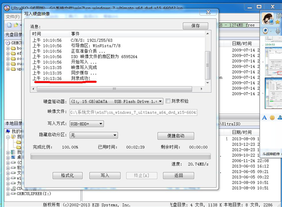
Task: Click the message list scroll right arrow
Action: [x=201, y=89]
